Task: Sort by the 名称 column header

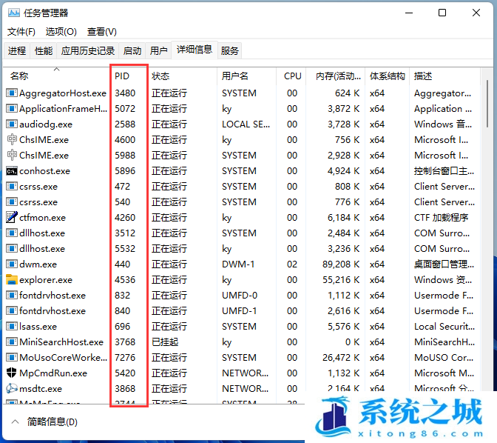Action: click(57, 76)
